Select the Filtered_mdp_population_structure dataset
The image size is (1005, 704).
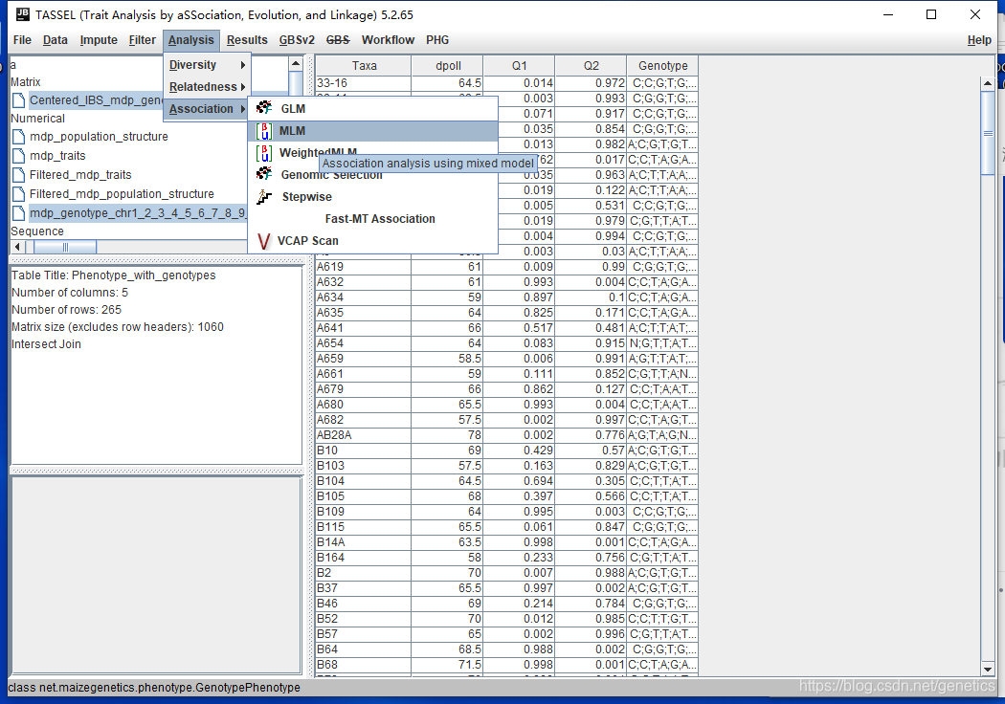[x=122, y=194]
